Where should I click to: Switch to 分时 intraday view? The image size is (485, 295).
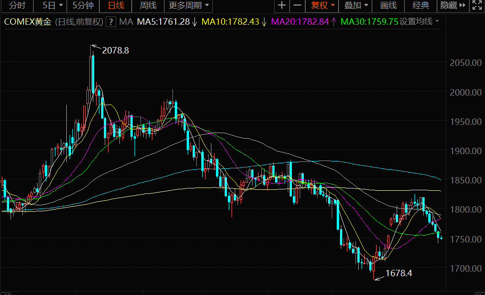pyautogui.click(x=17, y=5)
